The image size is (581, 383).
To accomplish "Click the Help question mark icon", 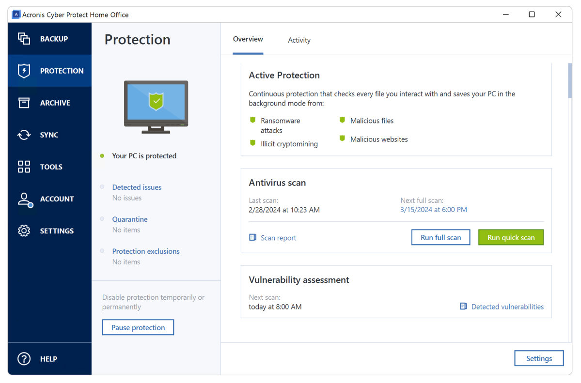I will (24, 358).
